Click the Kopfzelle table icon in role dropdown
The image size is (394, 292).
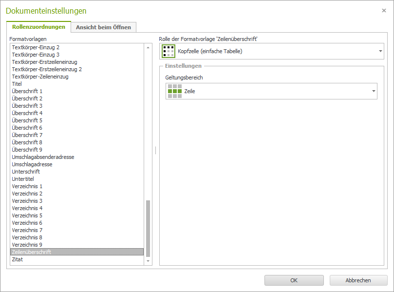click(x=169, y=51)
